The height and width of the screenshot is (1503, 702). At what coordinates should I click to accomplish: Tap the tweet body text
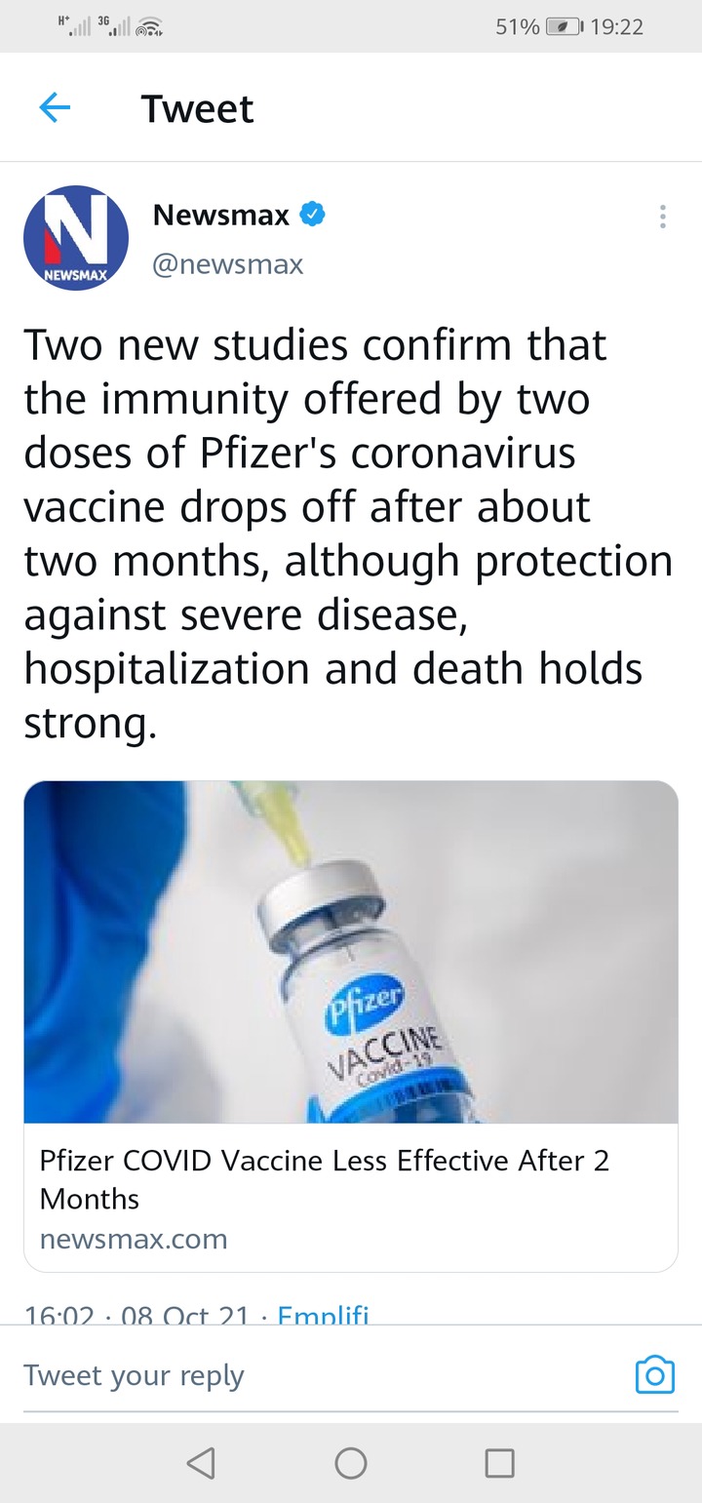(x=348, y=534)
